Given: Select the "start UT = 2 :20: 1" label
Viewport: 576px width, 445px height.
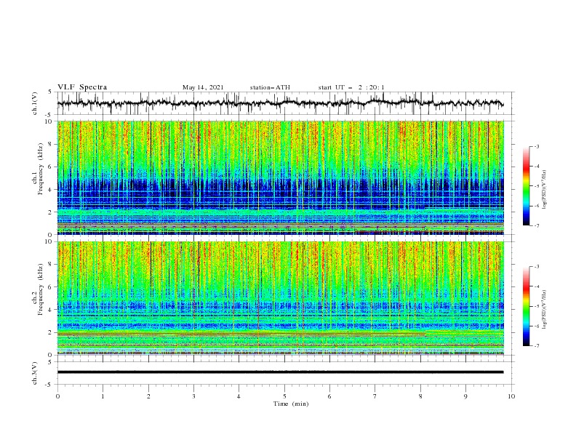Looking at the screenshot, I should (351, 87).
